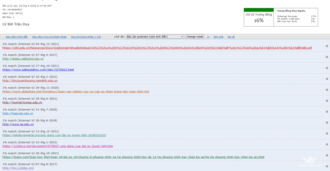Click the square icon beside slideshare.net match
Viewport: 330px width, 171px height.
[x=327, y=90]
